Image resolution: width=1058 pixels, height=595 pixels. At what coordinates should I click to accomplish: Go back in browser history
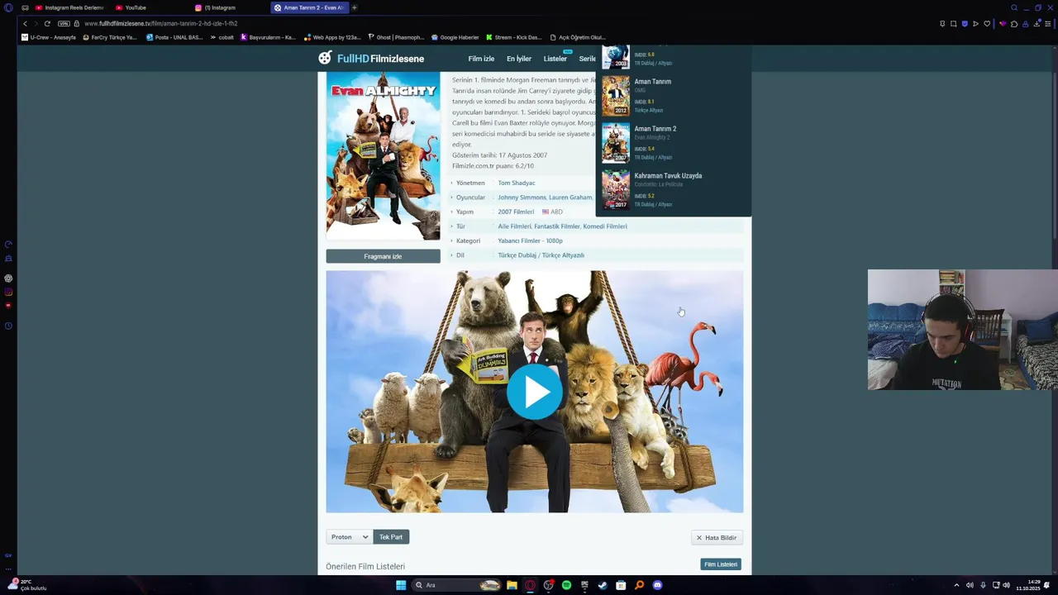click(25, 23)
